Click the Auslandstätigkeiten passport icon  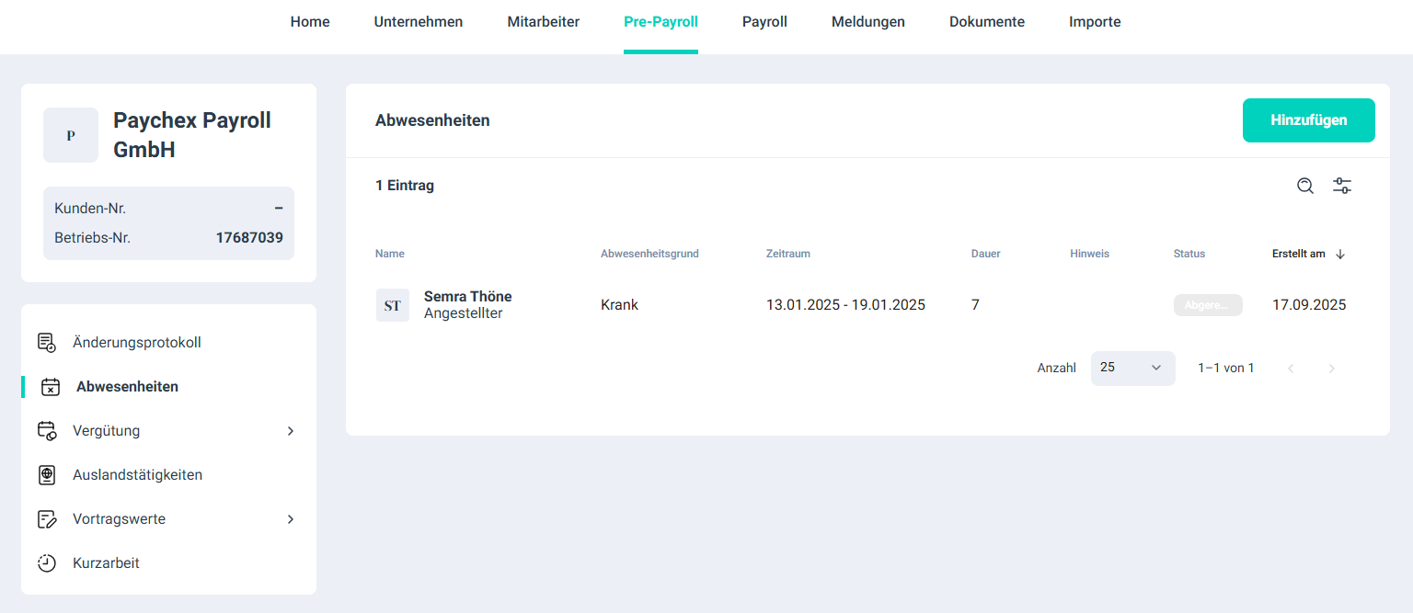tap(47, 475)
